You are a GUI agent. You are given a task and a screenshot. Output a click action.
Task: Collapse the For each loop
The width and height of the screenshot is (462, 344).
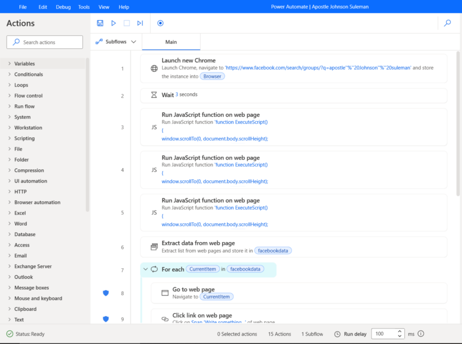coord(145,269)
